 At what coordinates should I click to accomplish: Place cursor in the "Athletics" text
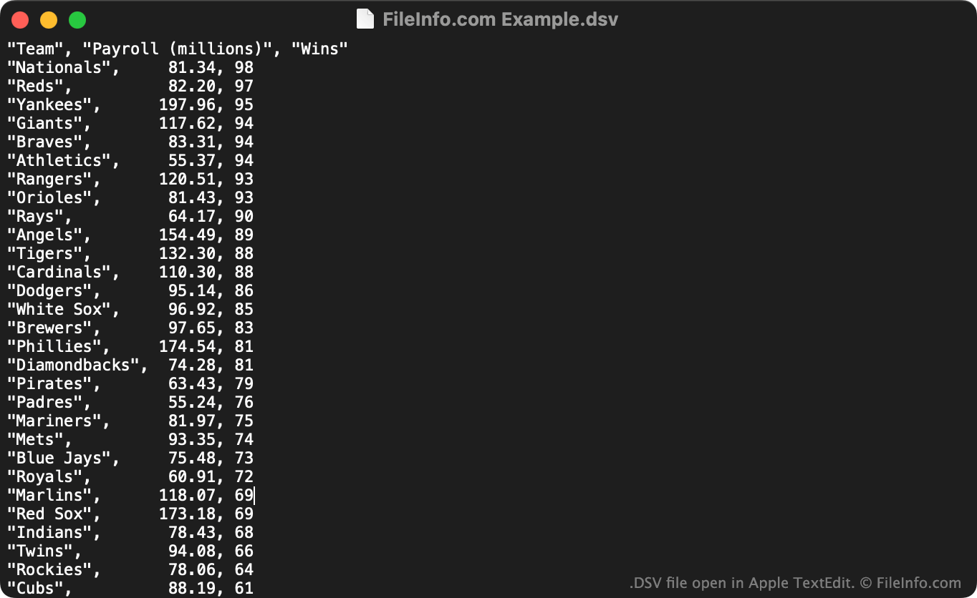(x=59, y=161)
